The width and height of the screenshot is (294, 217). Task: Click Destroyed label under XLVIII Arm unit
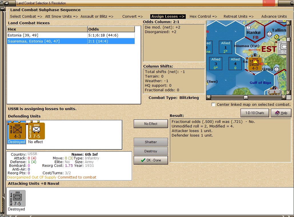pos(16,209)
